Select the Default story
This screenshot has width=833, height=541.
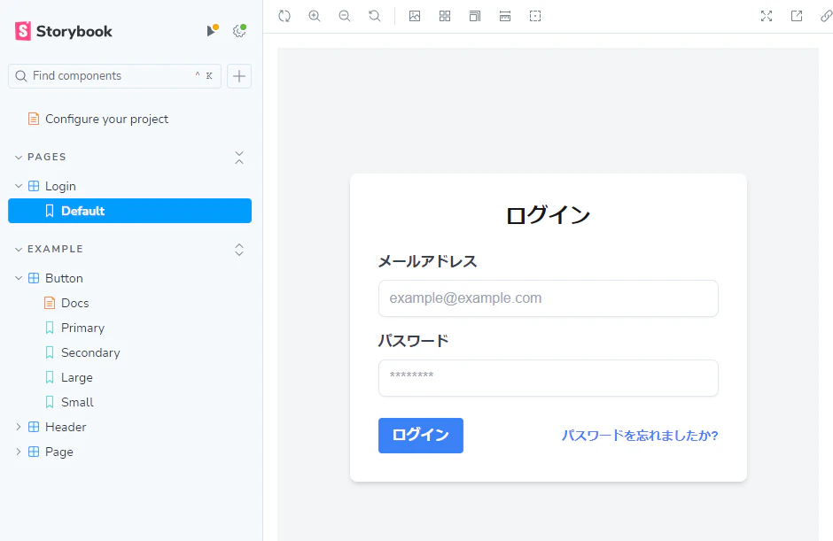129,211
